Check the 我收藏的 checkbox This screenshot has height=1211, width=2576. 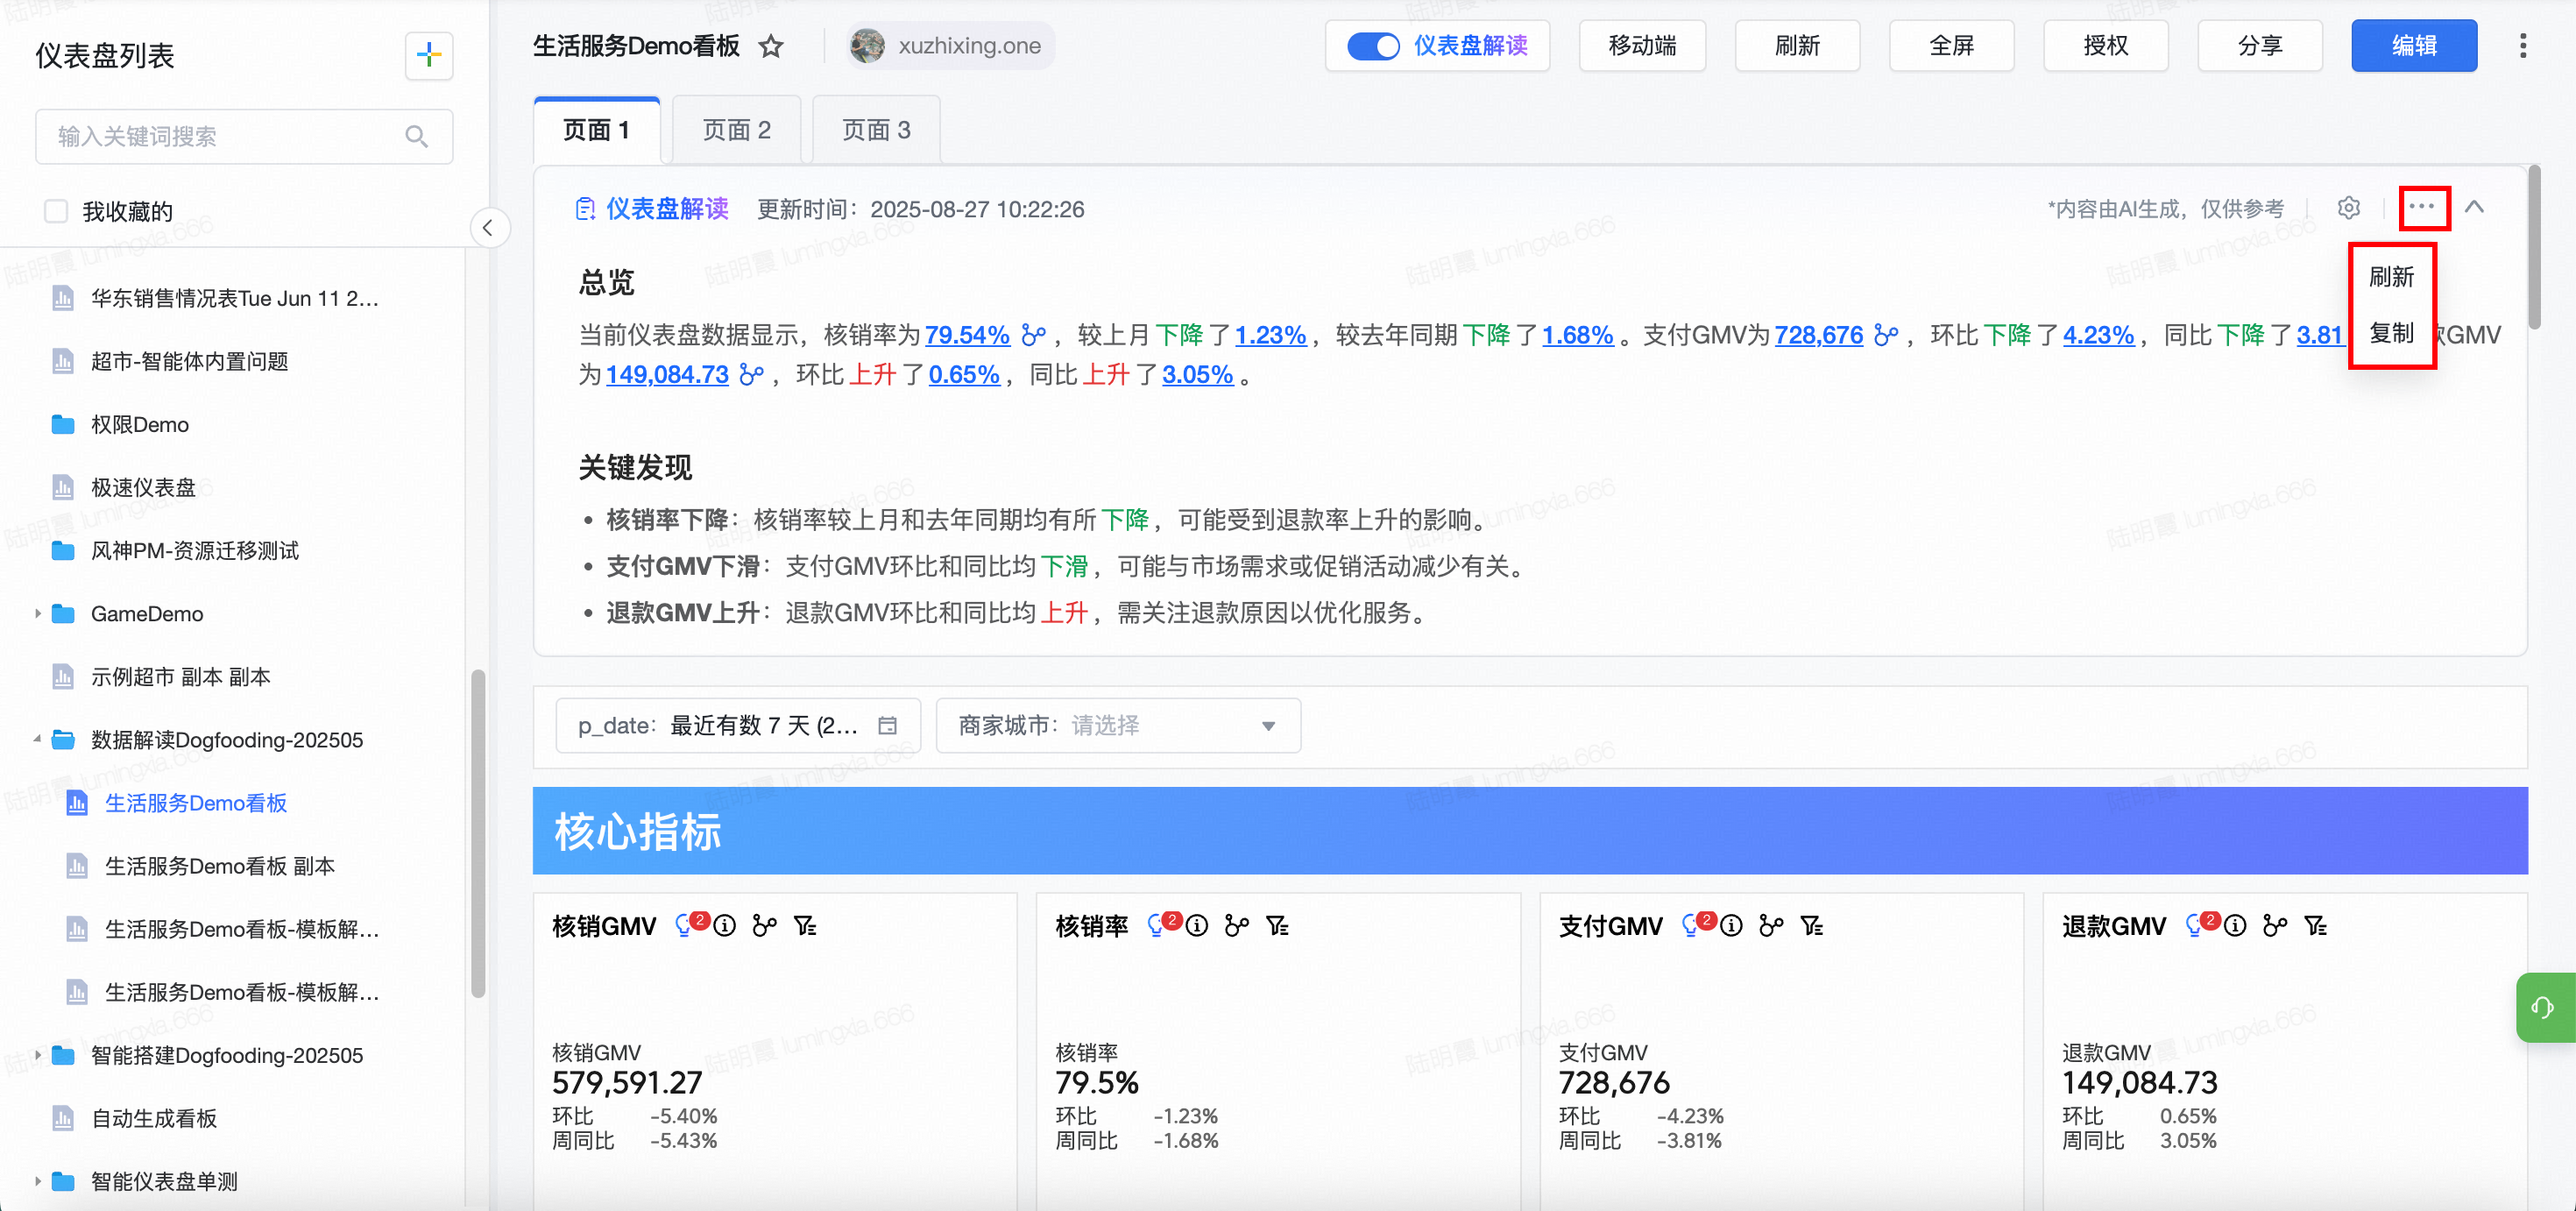click(57, 211)
